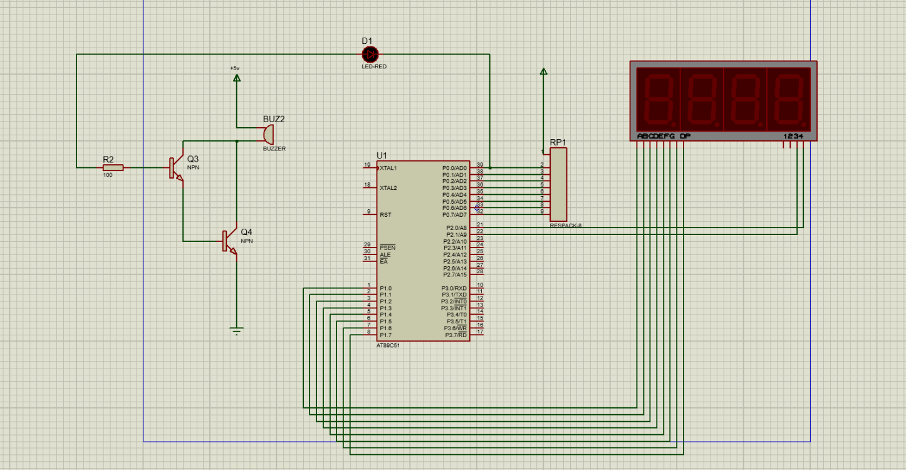Image resolution: width=906 pixels, height=470 pixels.
Task: Click the P3.6/WR pin label
Action: pyautogui.click(x=456, y=328)
